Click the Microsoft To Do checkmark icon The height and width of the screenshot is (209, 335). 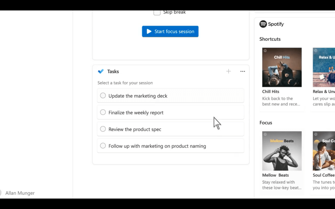101,71
